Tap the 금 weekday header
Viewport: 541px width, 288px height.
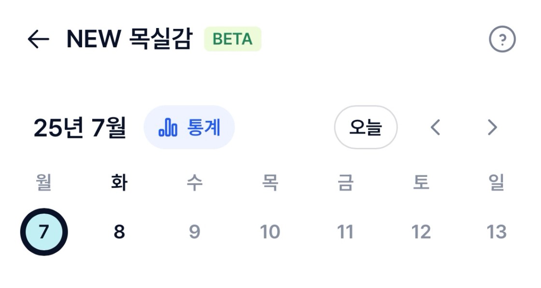pos(345,182)
